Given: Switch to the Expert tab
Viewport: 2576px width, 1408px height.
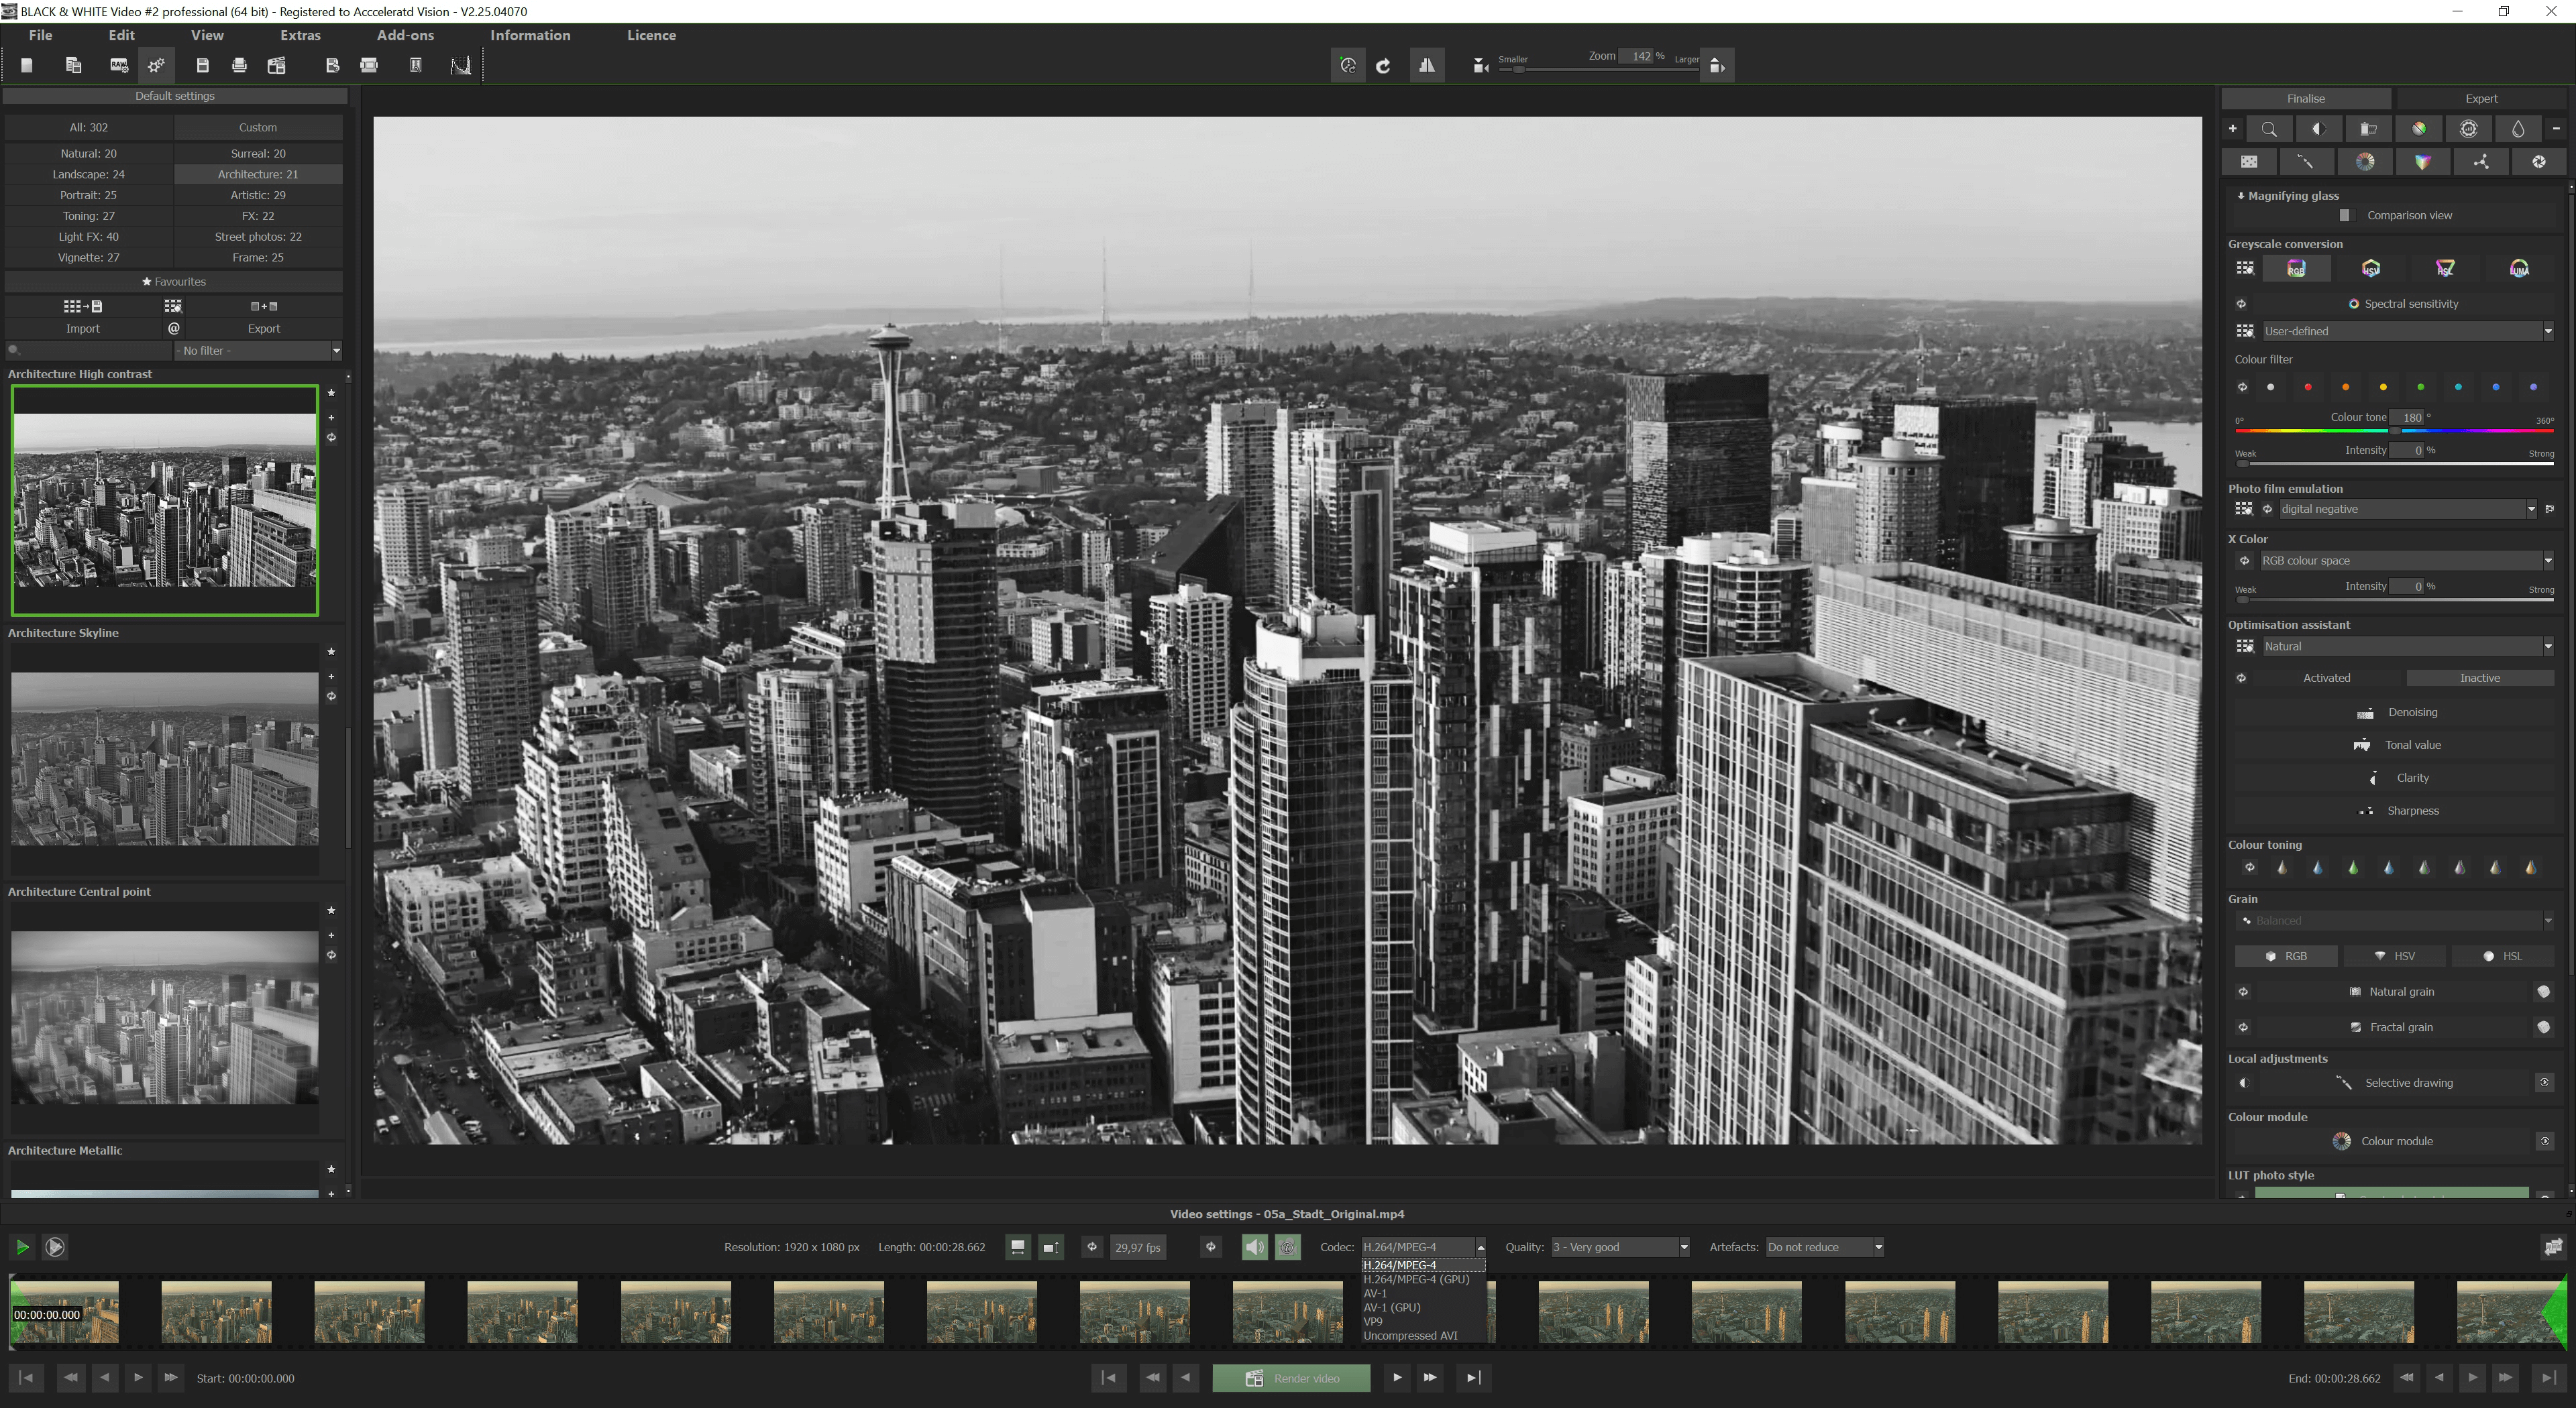Looking at the screenshot, I should click(2481, 98).
